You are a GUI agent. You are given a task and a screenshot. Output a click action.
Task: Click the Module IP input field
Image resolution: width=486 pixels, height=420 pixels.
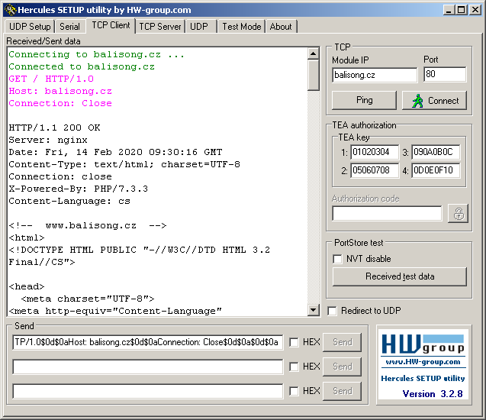click(x=374, y=75)
